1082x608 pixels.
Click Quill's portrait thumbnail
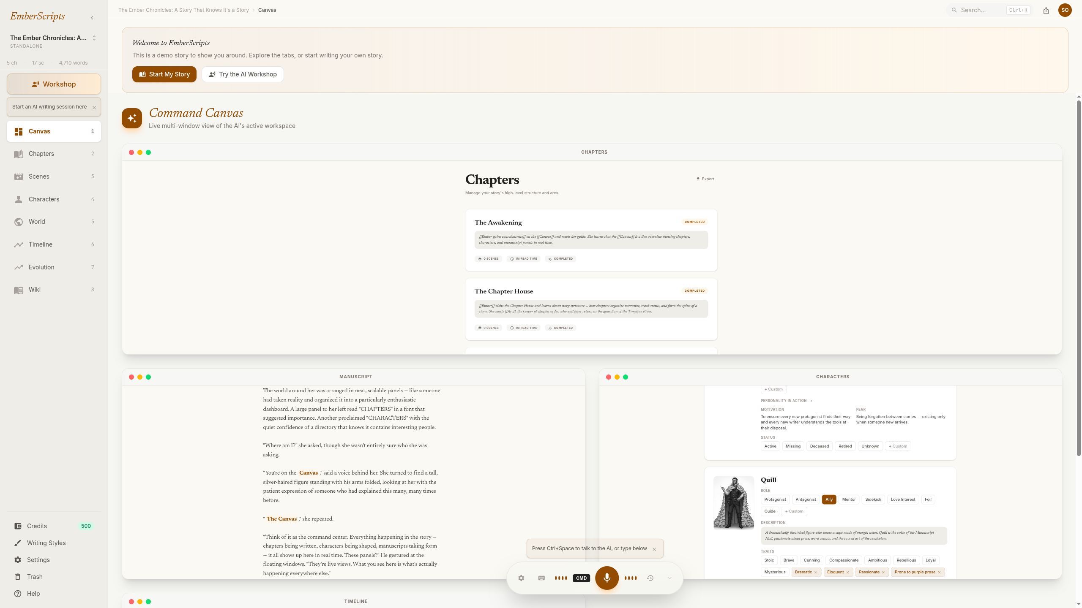pyautogui.click(x=734, y=503)
